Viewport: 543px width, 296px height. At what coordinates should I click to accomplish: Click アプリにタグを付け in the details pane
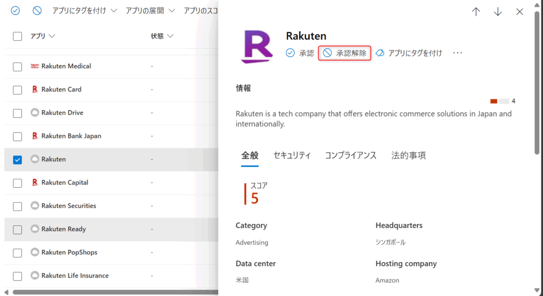409,53
